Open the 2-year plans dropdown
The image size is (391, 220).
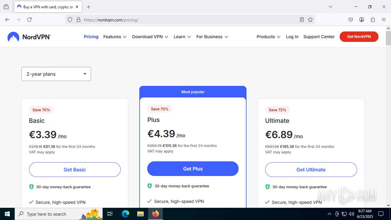(x=56, y=74)
